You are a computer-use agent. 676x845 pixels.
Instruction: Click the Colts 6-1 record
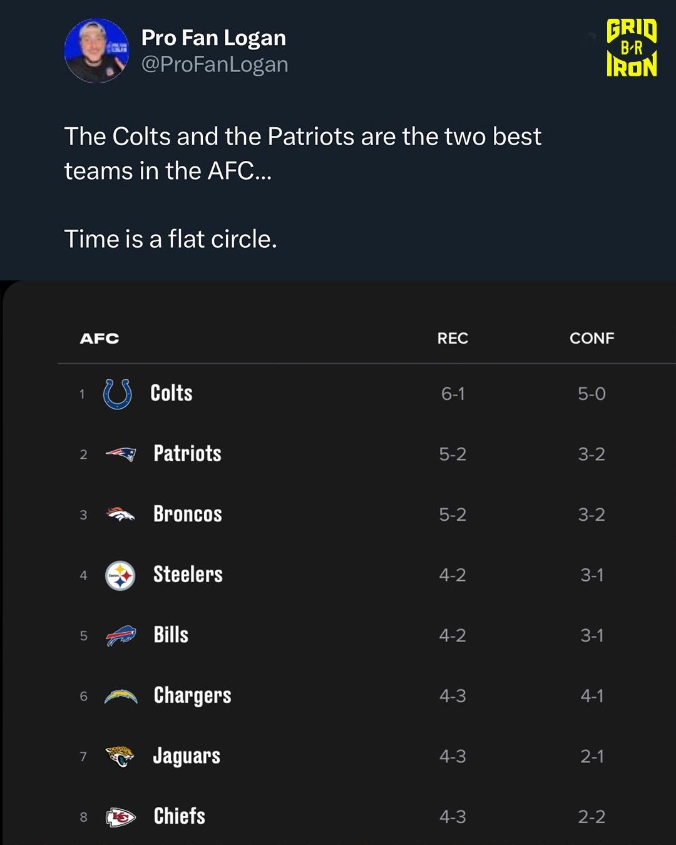[x=453, y=394]
